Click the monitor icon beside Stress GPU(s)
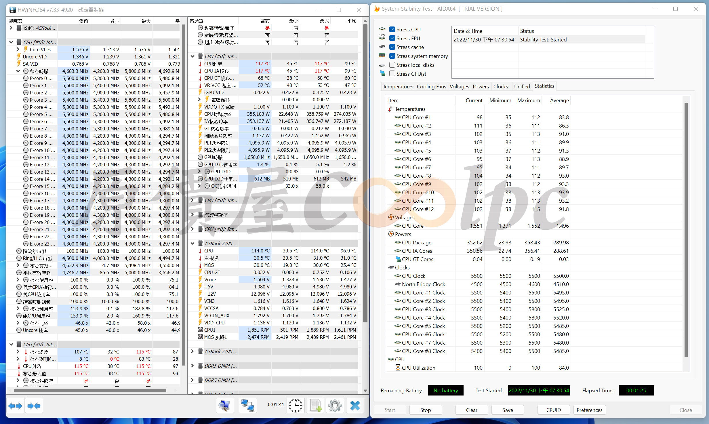This screenshot has width=709, height=424. (382, 73)
